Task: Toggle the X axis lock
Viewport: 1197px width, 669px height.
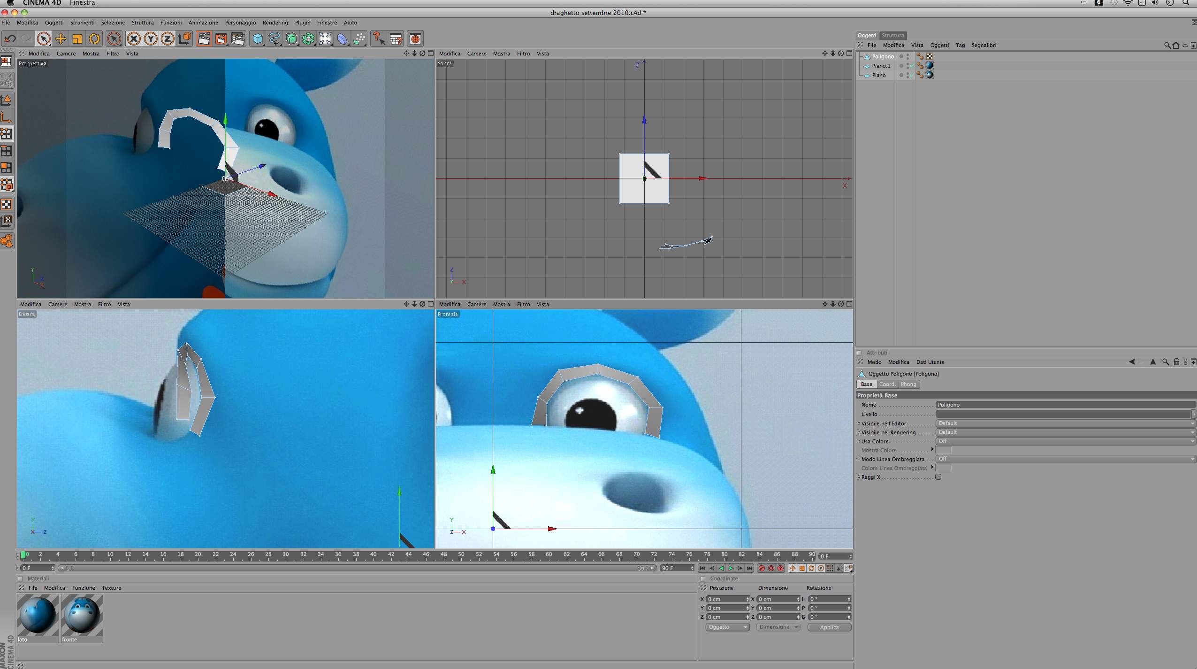Action: [x=134, y=39]
